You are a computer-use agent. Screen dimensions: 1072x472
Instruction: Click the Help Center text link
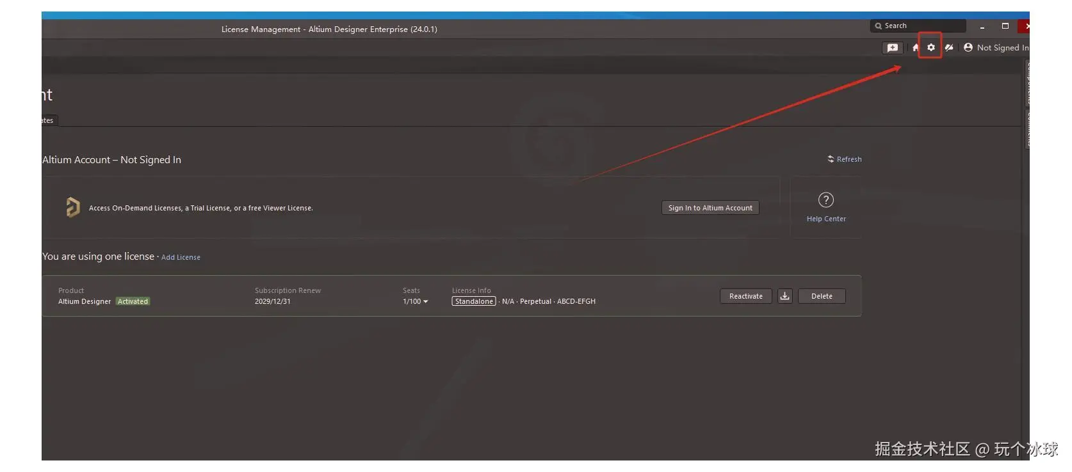(x=826, y=219)
